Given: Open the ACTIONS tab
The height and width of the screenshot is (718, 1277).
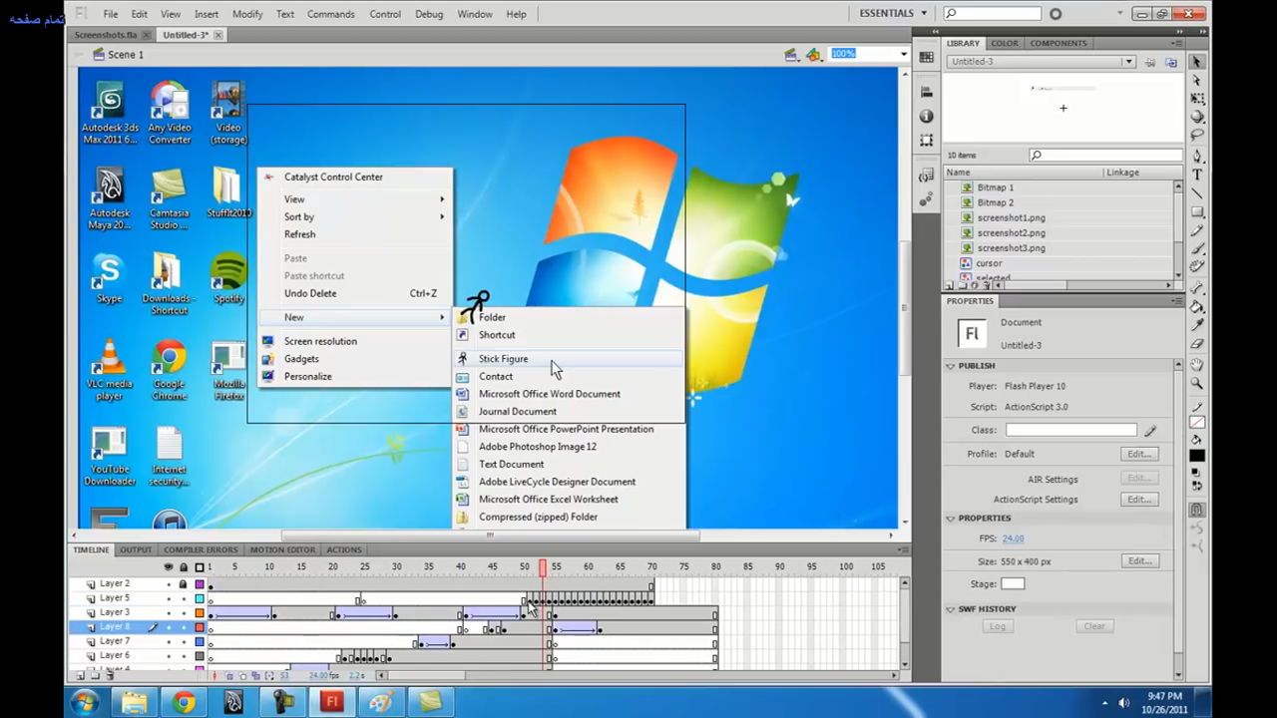Looking at the screenshot, I should tap(344, 549).
